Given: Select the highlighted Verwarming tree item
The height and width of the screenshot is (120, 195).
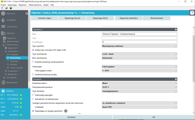Looking at the screenshot, I should coord(17,58).
